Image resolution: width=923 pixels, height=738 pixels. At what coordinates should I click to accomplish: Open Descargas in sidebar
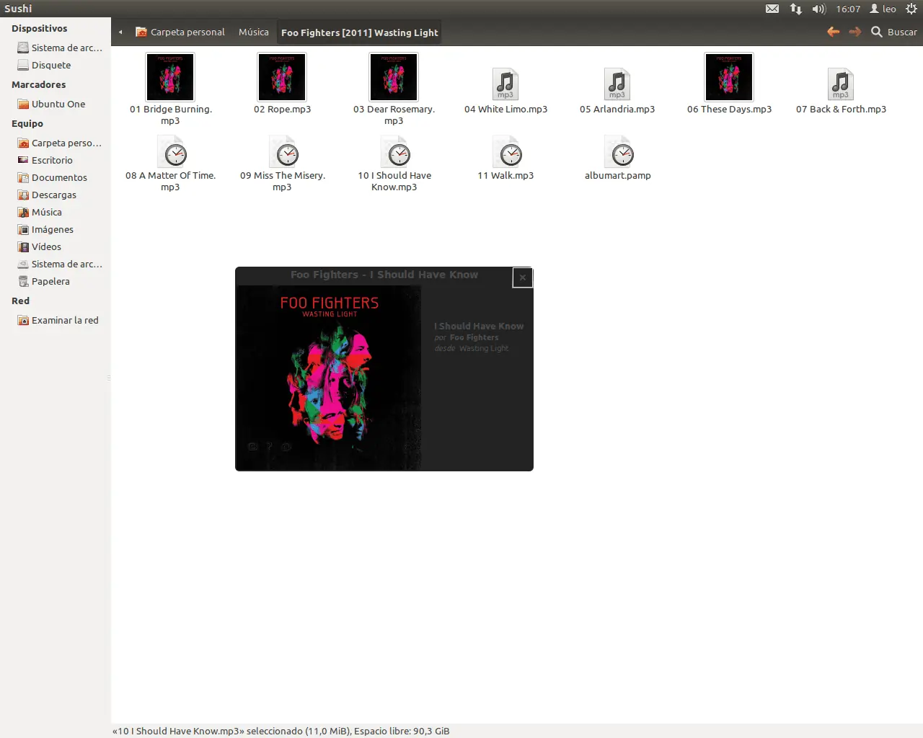pyautogui.click(x=48, y=195)
